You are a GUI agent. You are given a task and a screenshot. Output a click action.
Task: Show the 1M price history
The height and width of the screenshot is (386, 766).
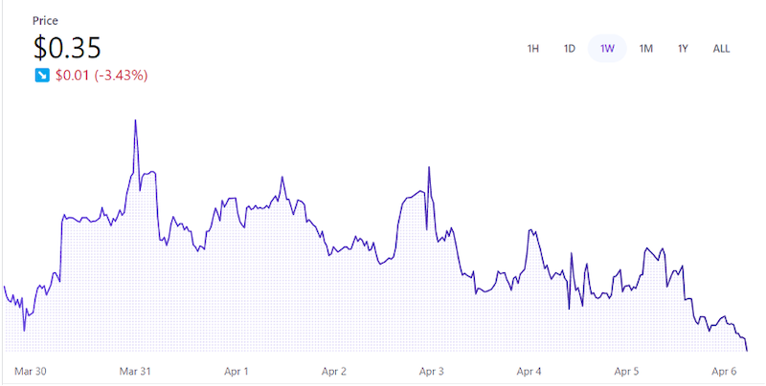coord(645,48)
